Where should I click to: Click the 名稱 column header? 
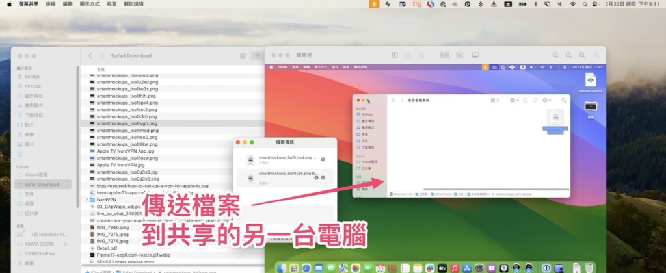pos(101,69)
